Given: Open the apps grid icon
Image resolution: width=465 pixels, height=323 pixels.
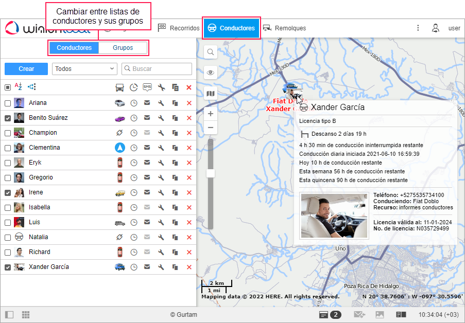Looking at the screenshot, I should [26, 315].
